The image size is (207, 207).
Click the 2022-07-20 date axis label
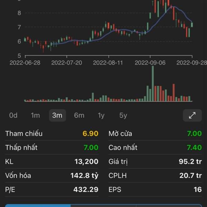(x=67, y=63)
